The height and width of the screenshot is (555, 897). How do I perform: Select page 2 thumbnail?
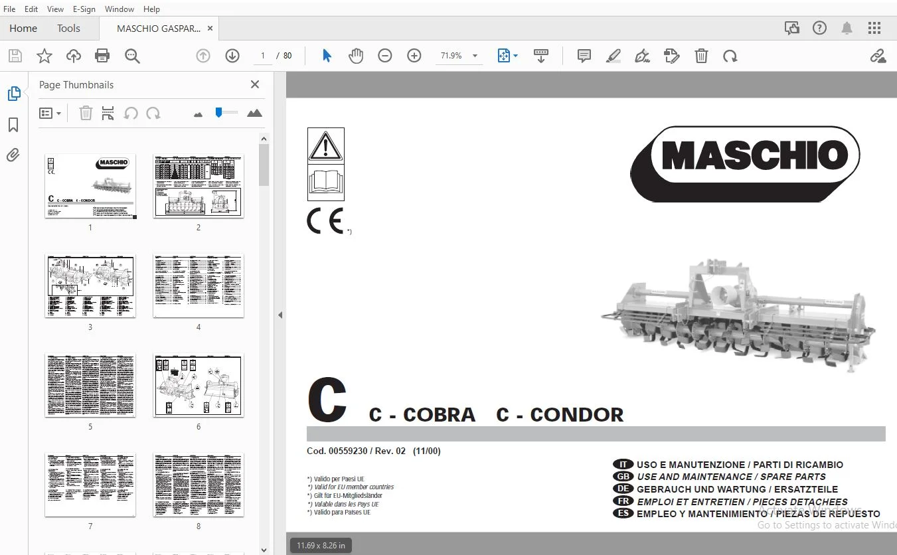(199, 186)
